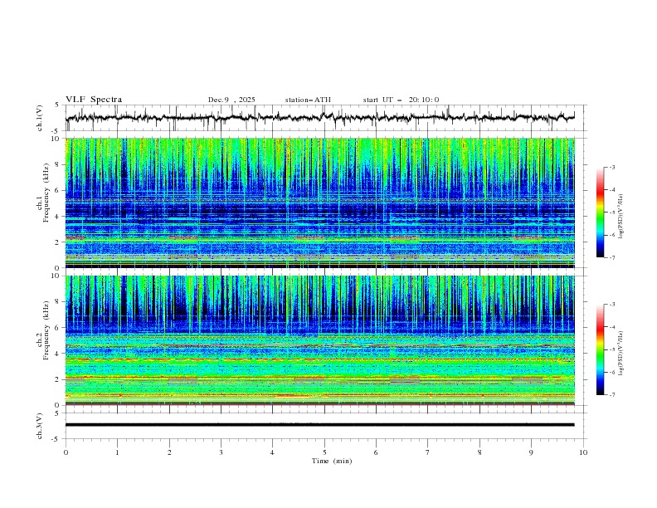Viewport: 657px width, 508px height.
Task: Click the ch.1(V) axis label
Action: pyautogui.click(x=40, y=118)
